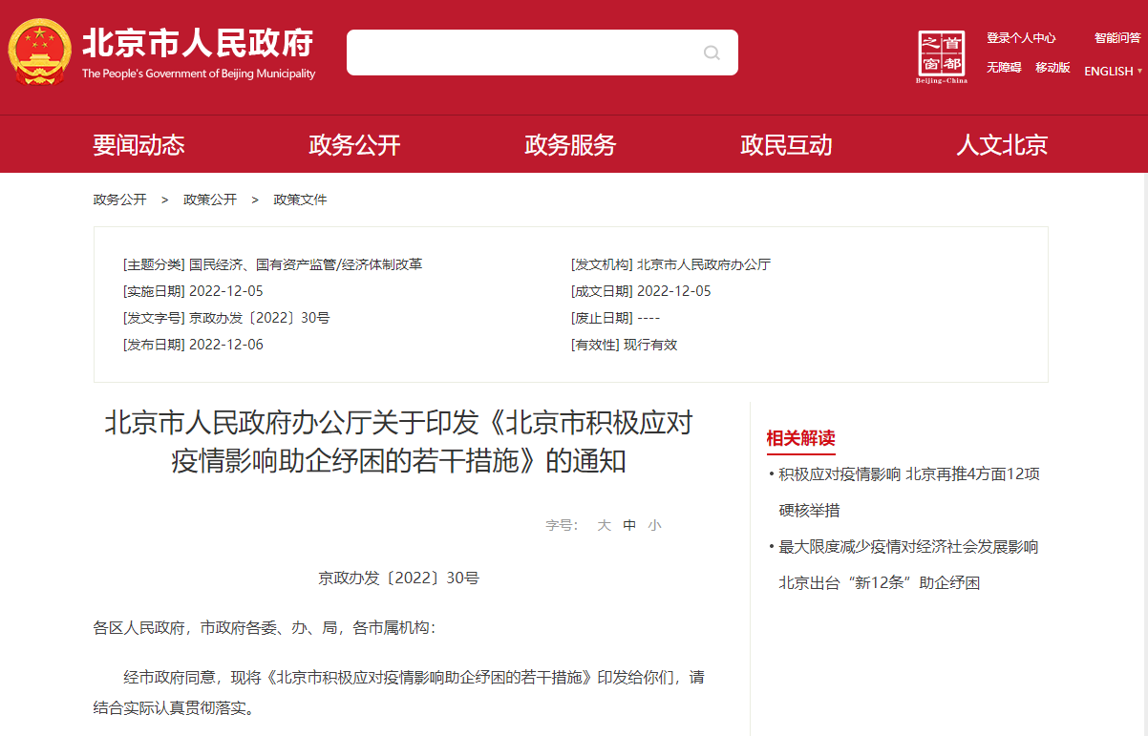Set font size to 小 (small)

tap(654, 525)
